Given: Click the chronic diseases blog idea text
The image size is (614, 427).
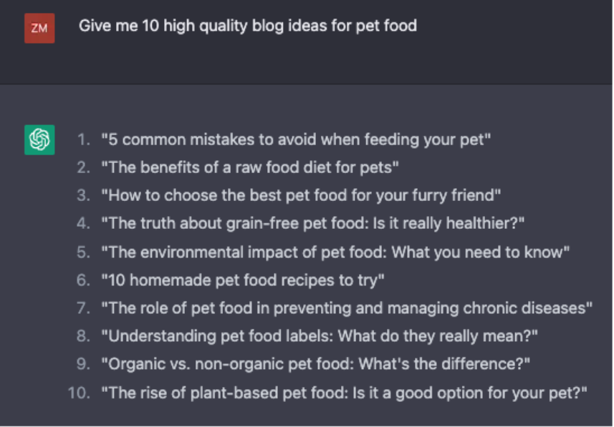Looking at the screenshot, I should 347,308.
